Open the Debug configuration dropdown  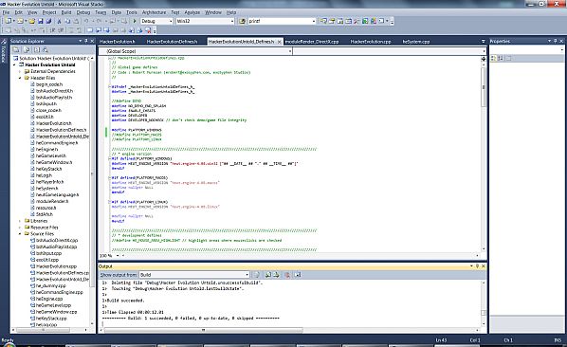pyautogui.click(x=171, y=21)
